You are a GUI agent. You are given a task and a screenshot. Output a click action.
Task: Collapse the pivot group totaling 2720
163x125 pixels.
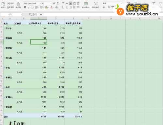pos(5,87)
